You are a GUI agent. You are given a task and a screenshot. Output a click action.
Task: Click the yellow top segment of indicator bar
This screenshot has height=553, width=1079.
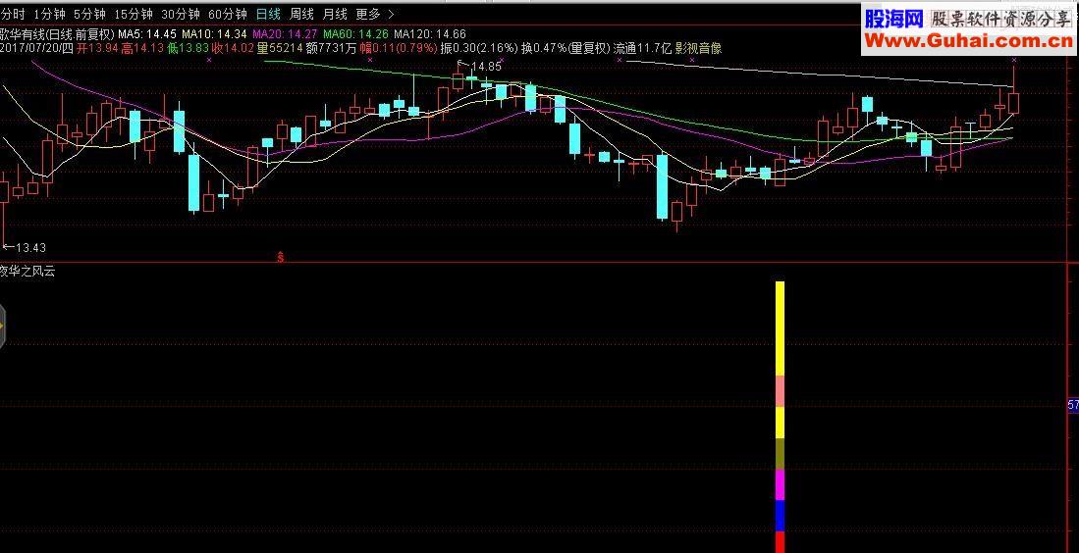point(780,328)
